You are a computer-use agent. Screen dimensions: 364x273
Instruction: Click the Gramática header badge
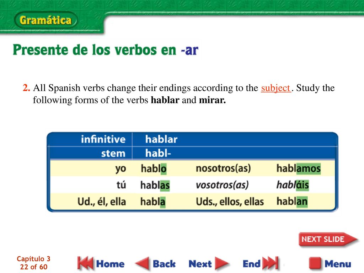[46, 20]
